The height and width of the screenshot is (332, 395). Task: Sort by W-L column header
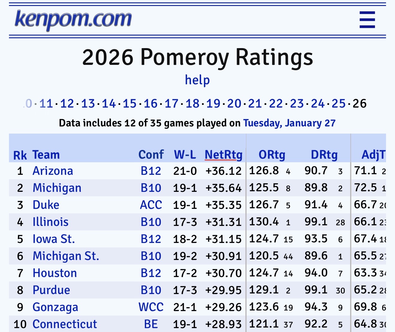click(185, 155)
